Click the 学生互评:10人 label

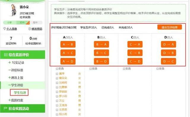tap(88, 28)
